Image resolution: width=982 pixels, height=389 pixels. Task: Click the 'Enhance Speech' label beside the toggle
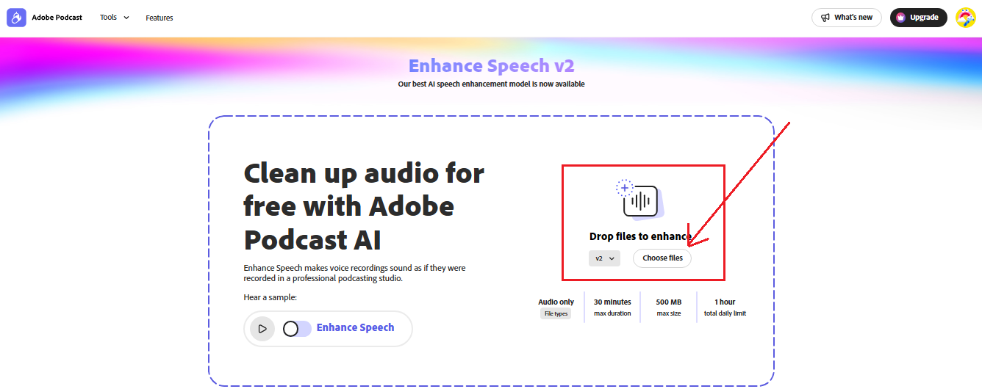355,327
